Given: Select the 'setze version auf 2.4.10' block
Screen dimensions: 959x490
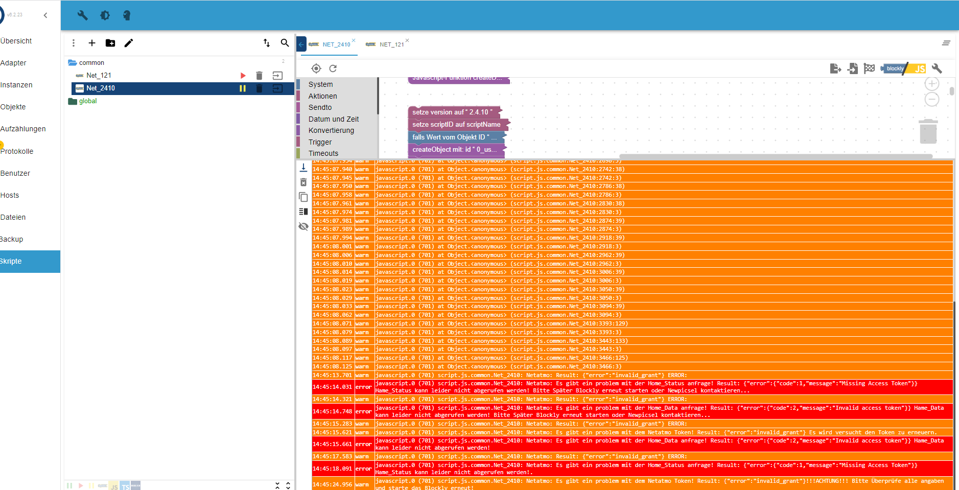Looking at the screenshot, I should [455, 112].
